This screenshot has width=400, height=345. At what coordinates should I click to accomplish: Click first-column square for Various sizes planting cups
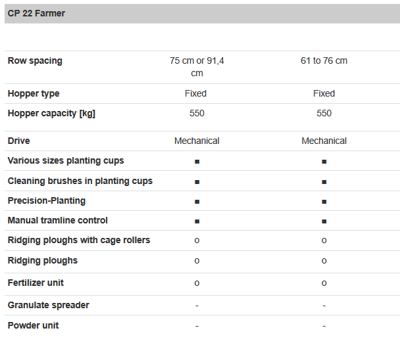pos(197,162)
